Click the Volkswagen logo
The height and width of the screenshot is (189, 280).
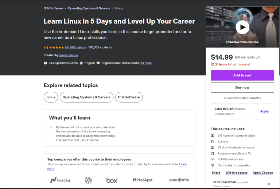[88, 180]
